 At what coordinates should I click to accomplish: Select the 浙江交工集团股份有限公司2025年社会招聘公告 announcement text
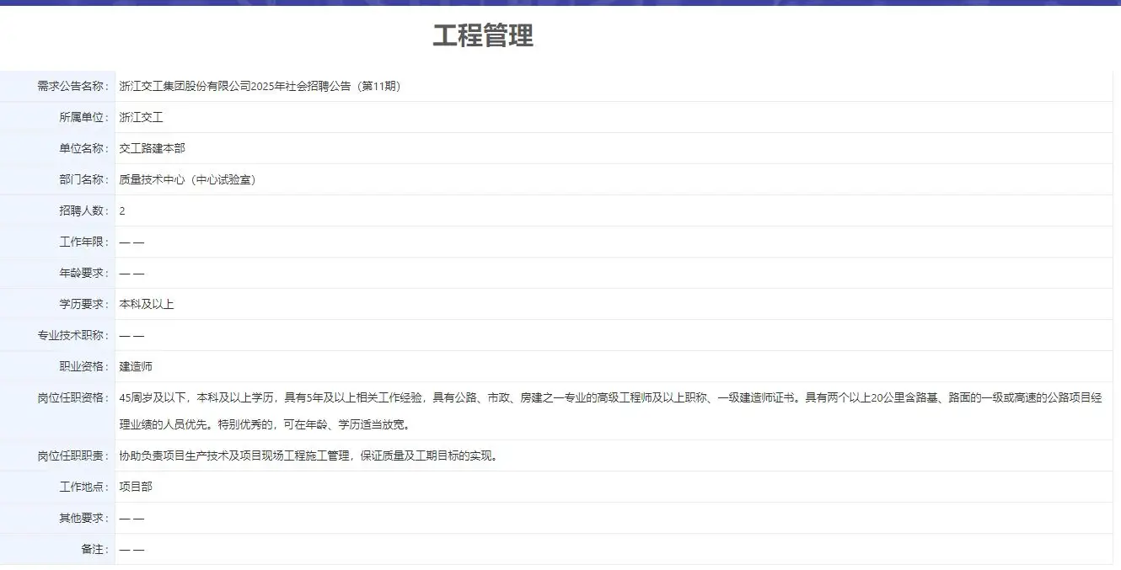point(260,86)
